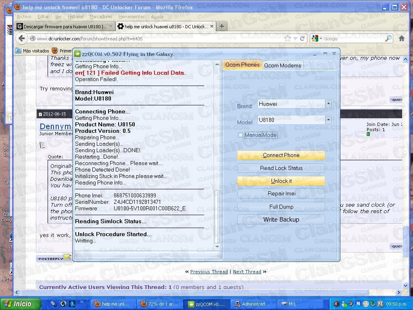Click the horizontal scrollbar left arrow
The image size is (413, 310).
pyautogui.click(x=17, y=292)
